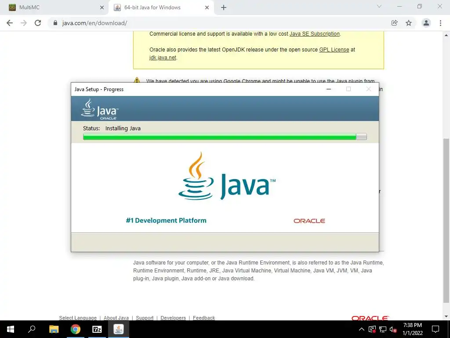This screenshot has height=338, width=450.
Task: Minimize the Java Setup dialog
Action: tap(329, 89)
